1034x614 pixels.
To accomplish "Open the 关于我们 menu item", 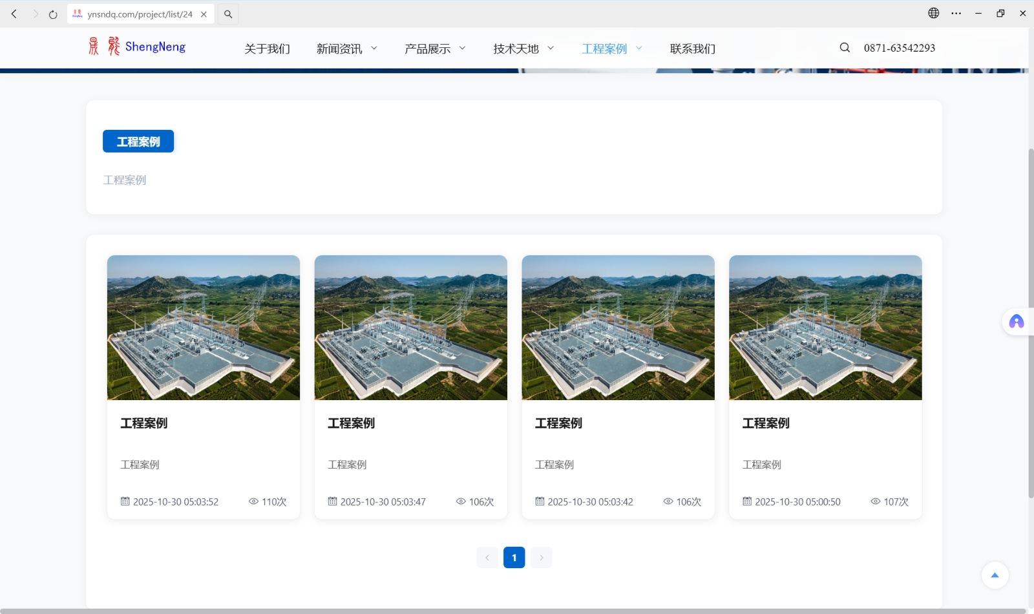I will 267,48.
